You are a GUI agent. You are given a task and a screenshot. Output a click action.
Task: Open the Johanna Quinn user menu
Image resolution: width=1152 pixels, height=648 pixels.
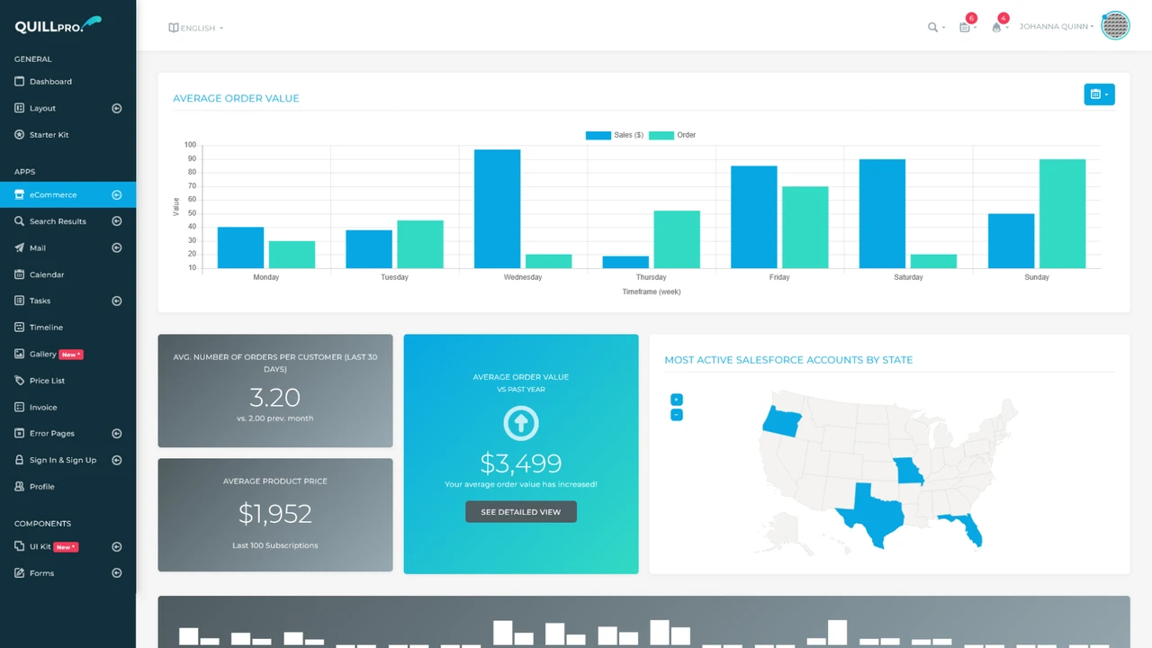tap(1057, 27)
